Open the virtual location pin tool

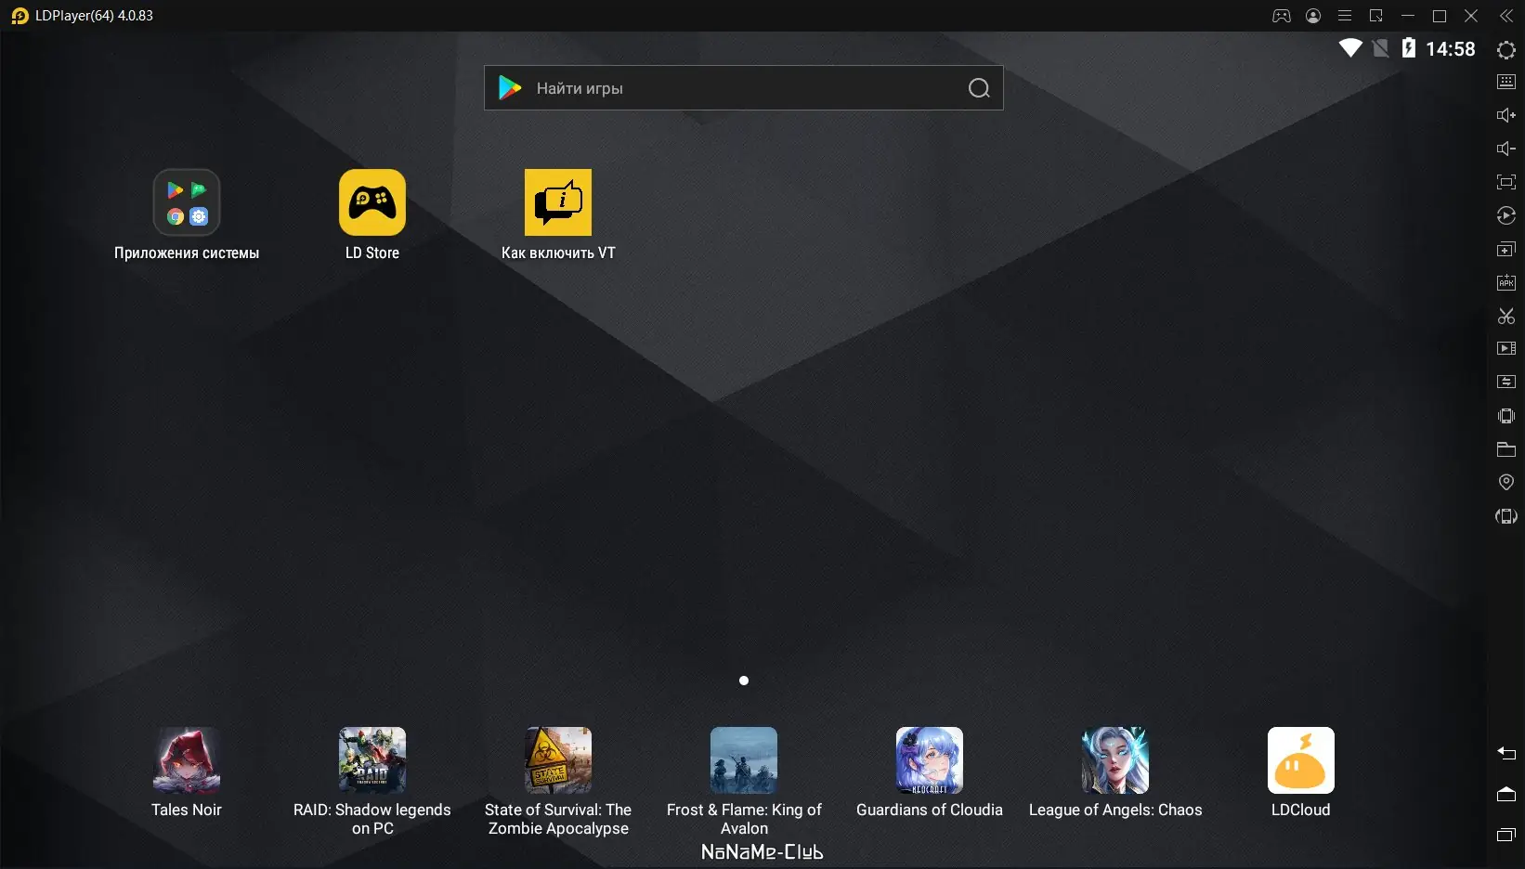1506,483
